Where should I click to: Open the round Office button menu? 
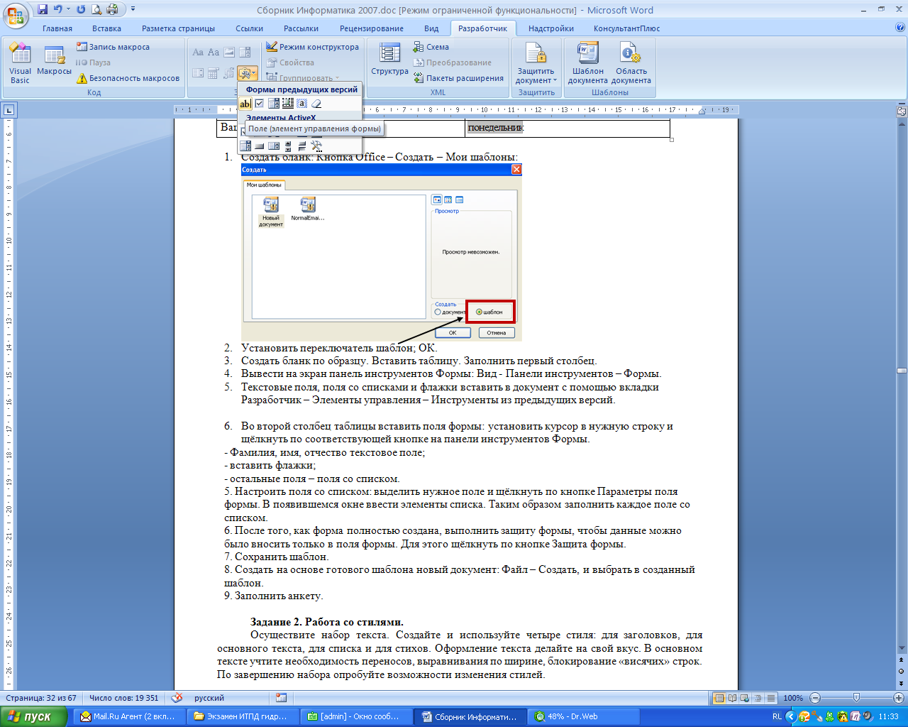[16, 14]
